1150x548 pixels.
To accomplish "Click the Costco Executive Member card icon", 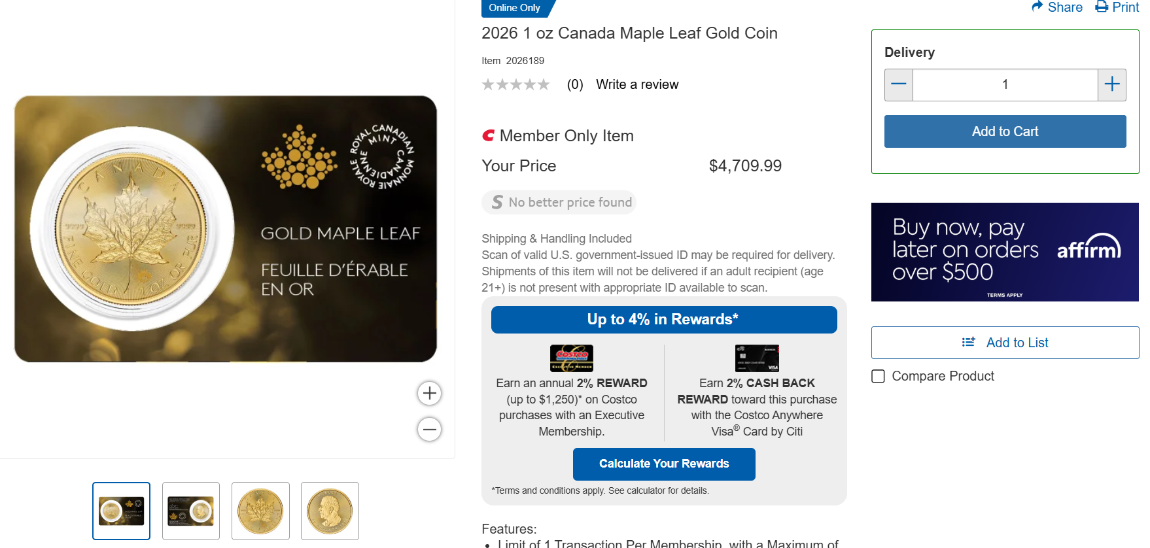I will pyautogui.click(x=571, y=358).
